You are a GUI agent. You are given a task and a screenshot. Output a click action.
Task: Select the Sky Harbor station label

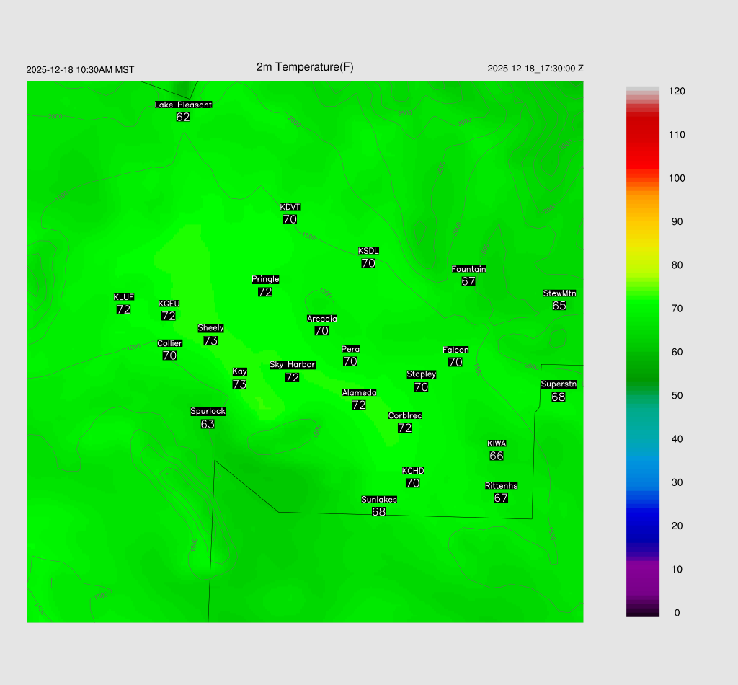coord(292,365)
